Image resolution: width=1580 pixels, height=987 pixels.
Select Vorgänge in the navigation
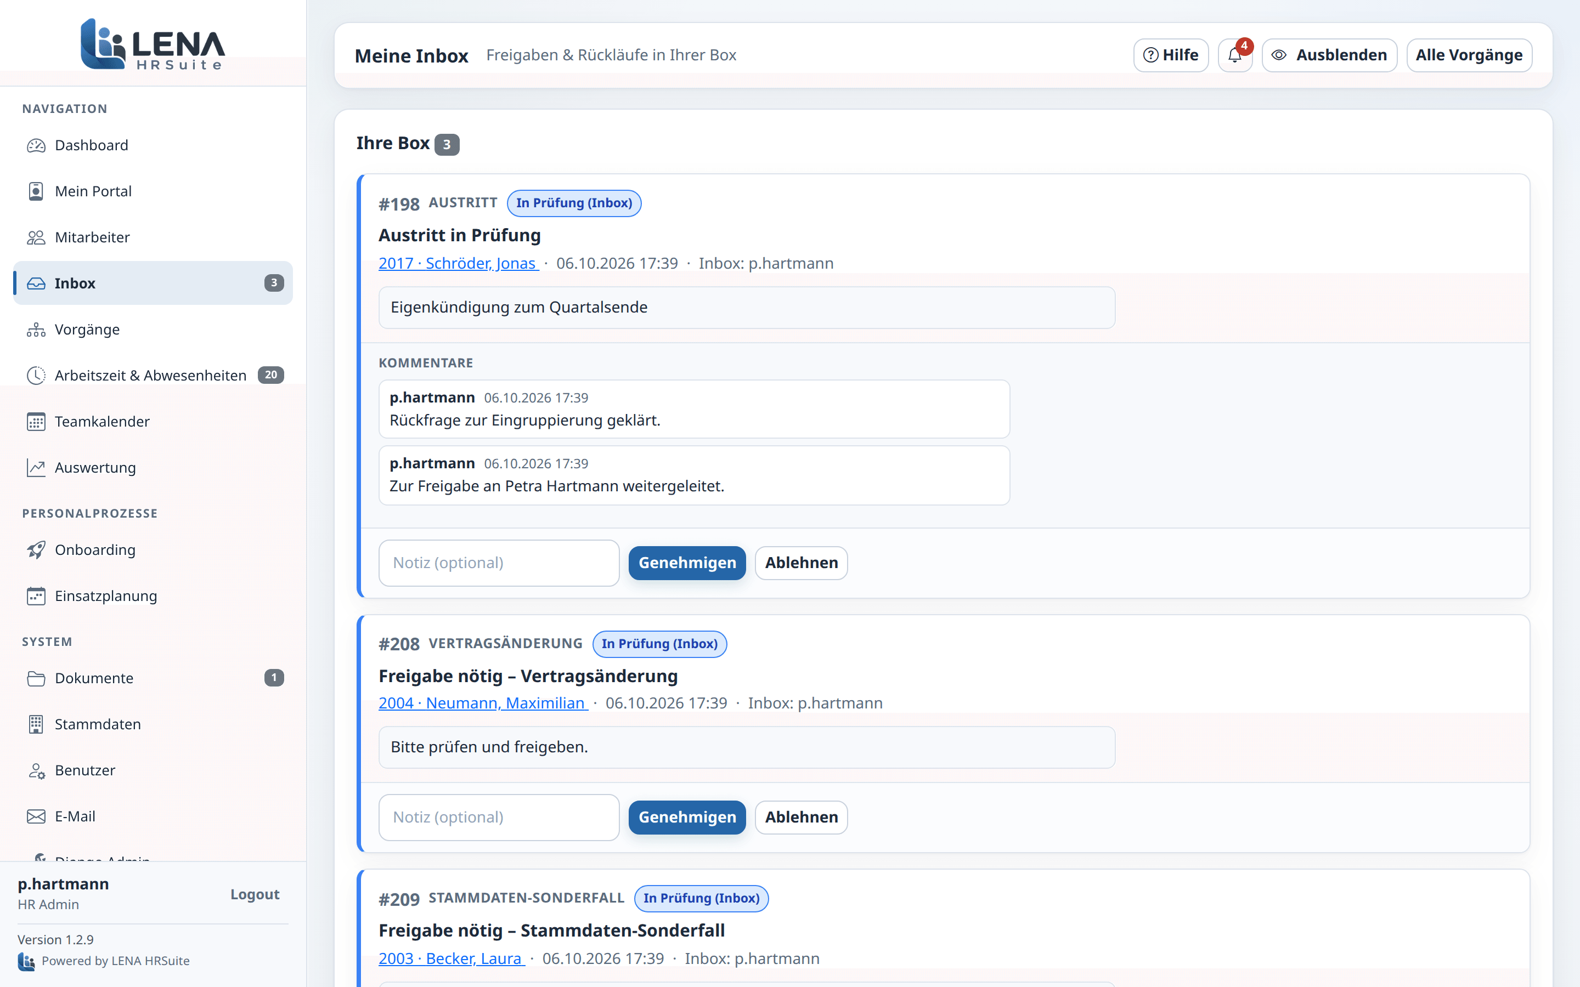point(153,330)
